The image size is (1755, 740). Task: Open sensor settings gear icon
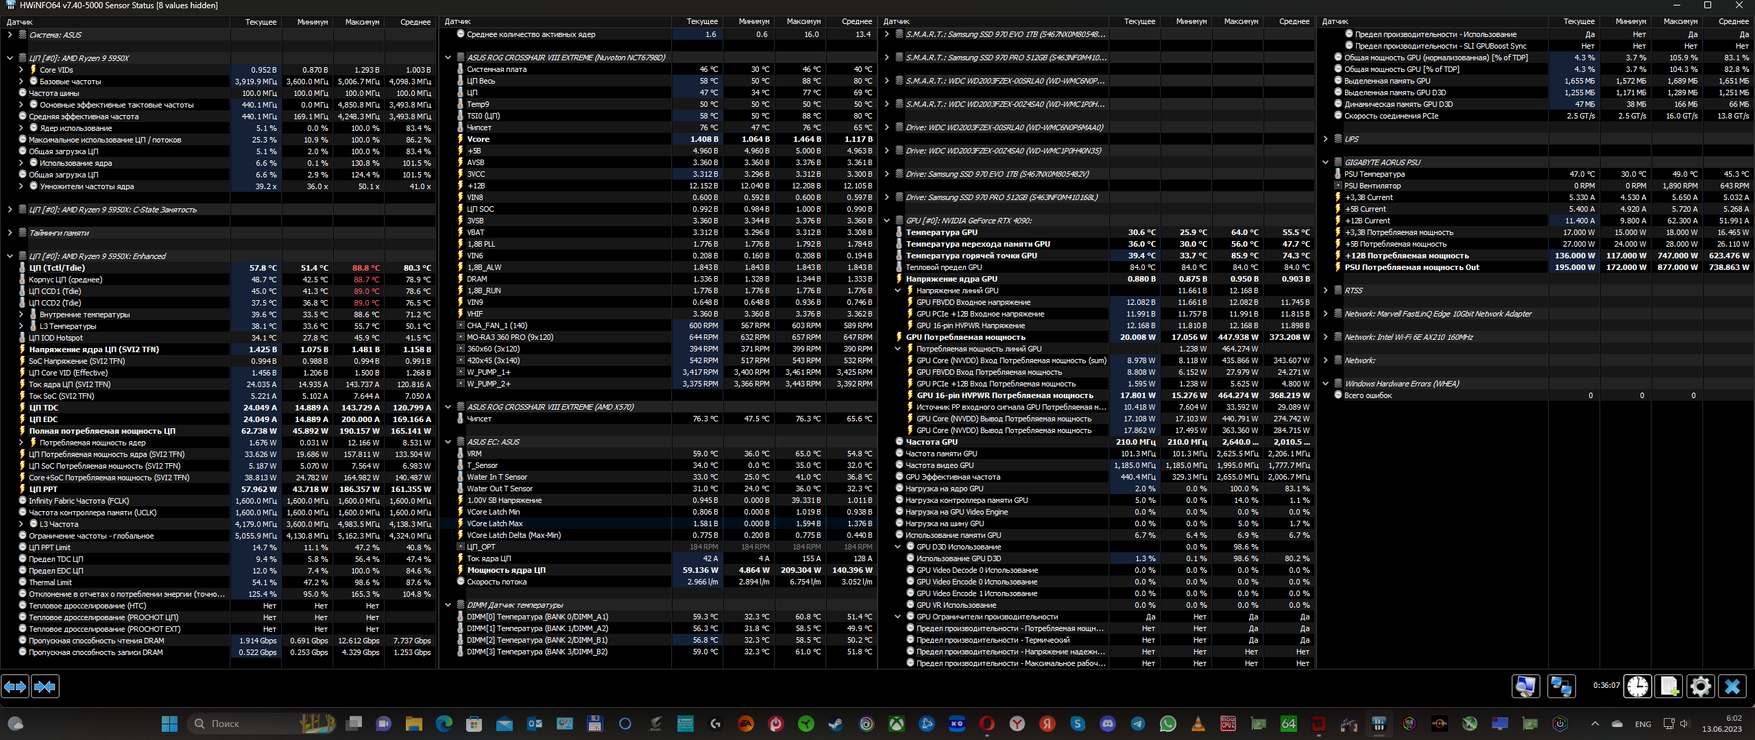coord(1701,686)
